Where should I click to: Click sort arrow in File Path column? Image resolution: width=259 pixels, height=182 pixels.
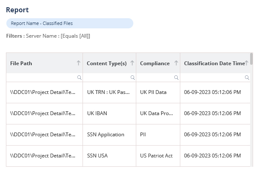click(x=78, y=63)
